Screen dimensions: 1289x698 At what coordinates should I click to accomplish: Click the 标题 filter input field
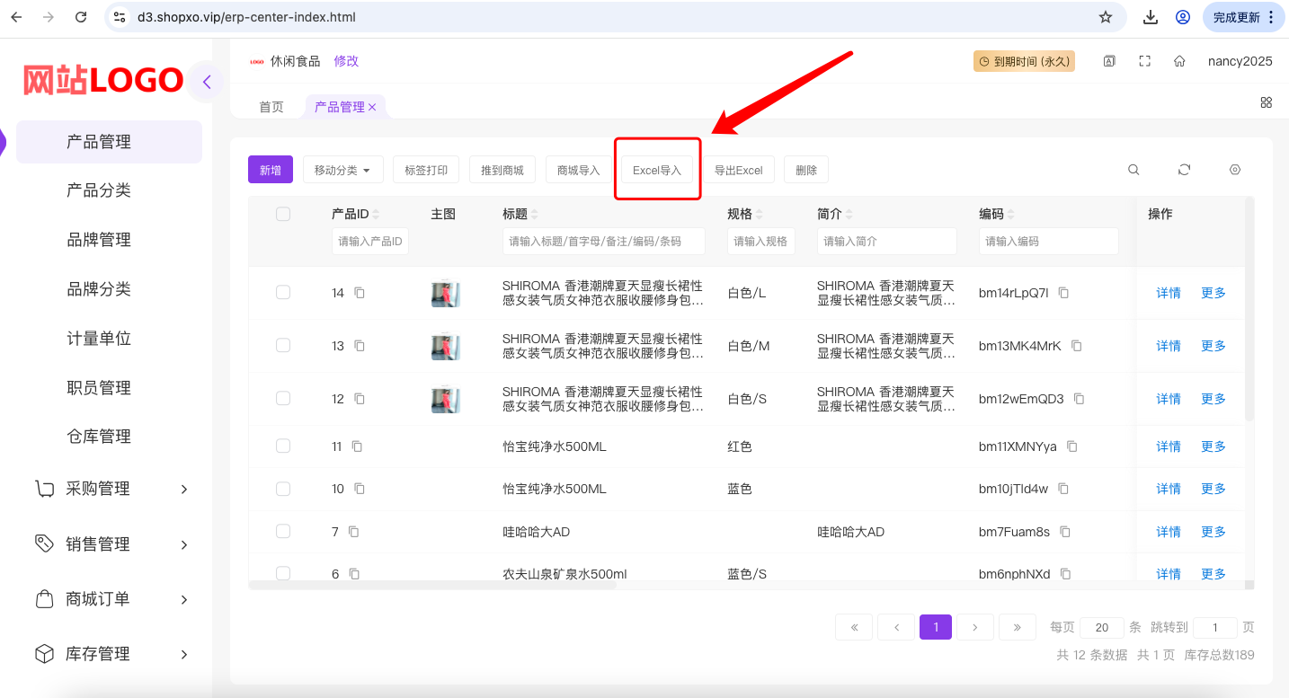[x=604, y=242]
